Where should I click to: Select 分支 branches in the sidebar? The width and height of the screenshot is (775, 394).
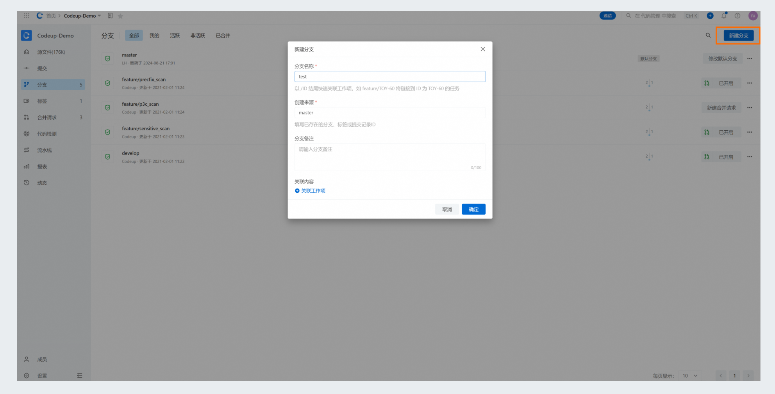pyautogui.click(x=53, y=85)
